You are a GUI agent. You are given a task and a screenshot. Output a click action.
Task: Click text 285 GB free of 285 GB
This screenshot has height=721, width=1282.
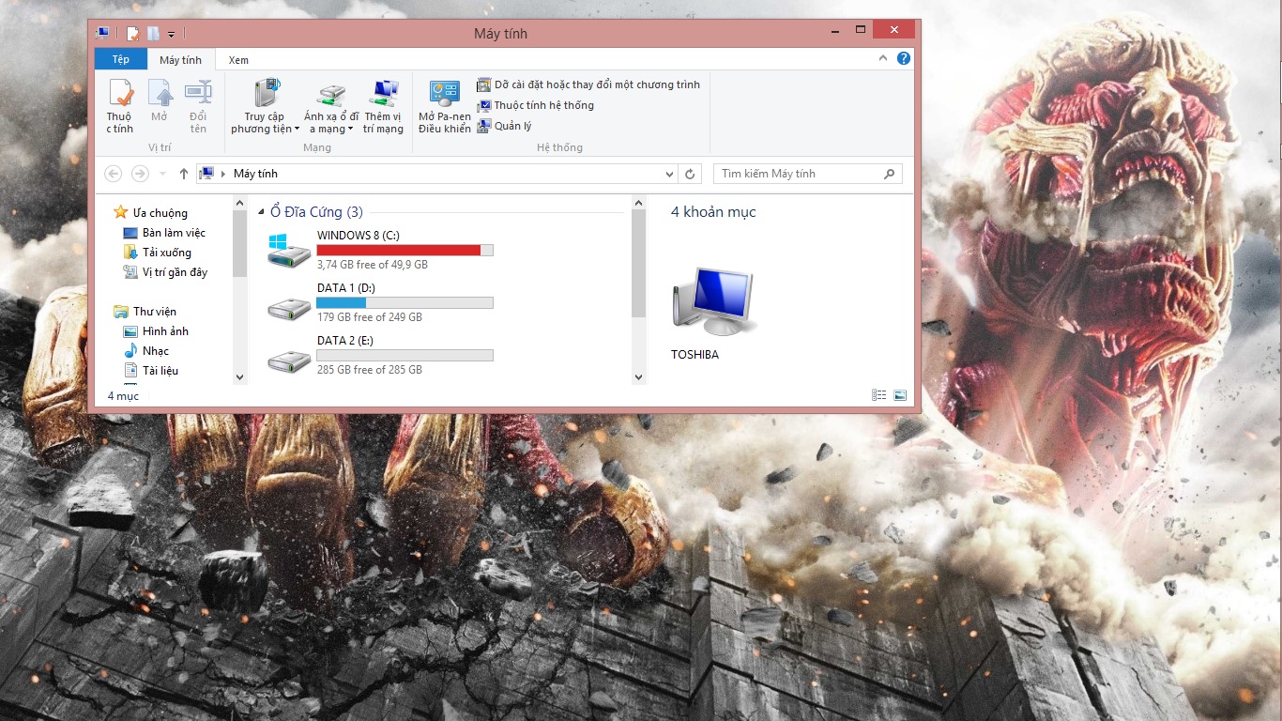tap(370, 370)
